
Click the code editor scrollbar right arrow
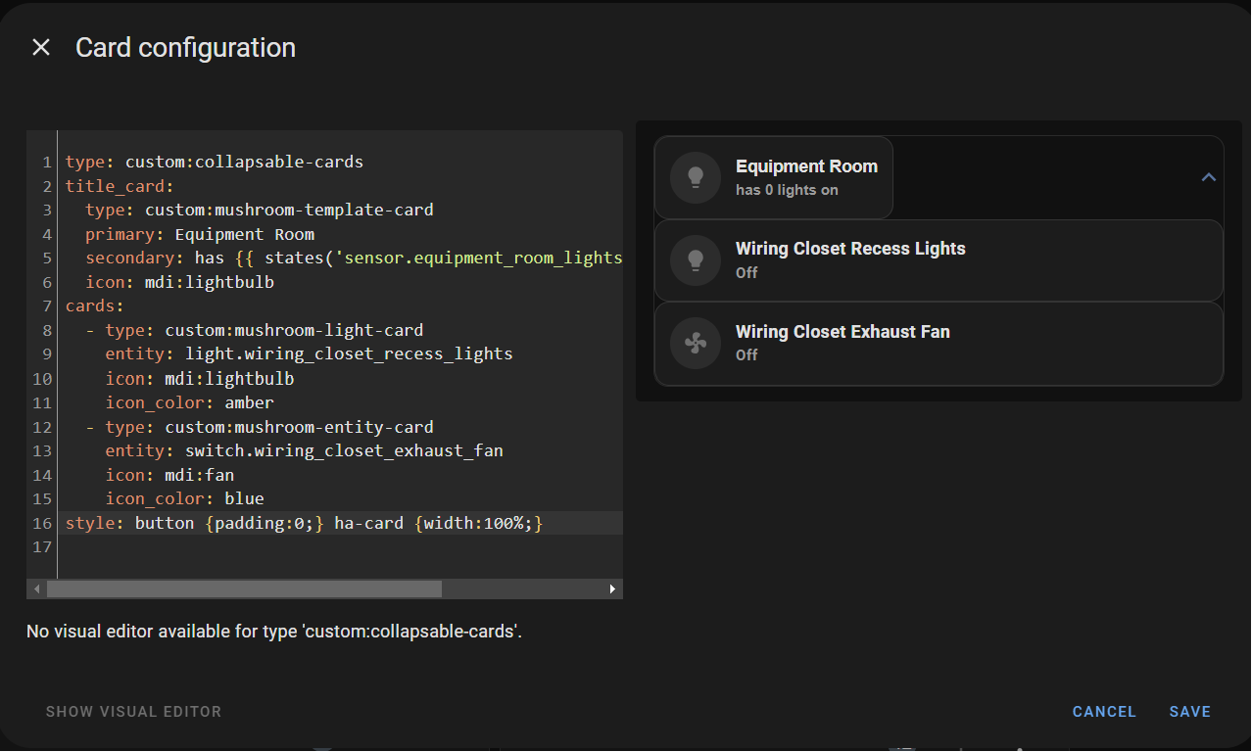tap(612, 589)
